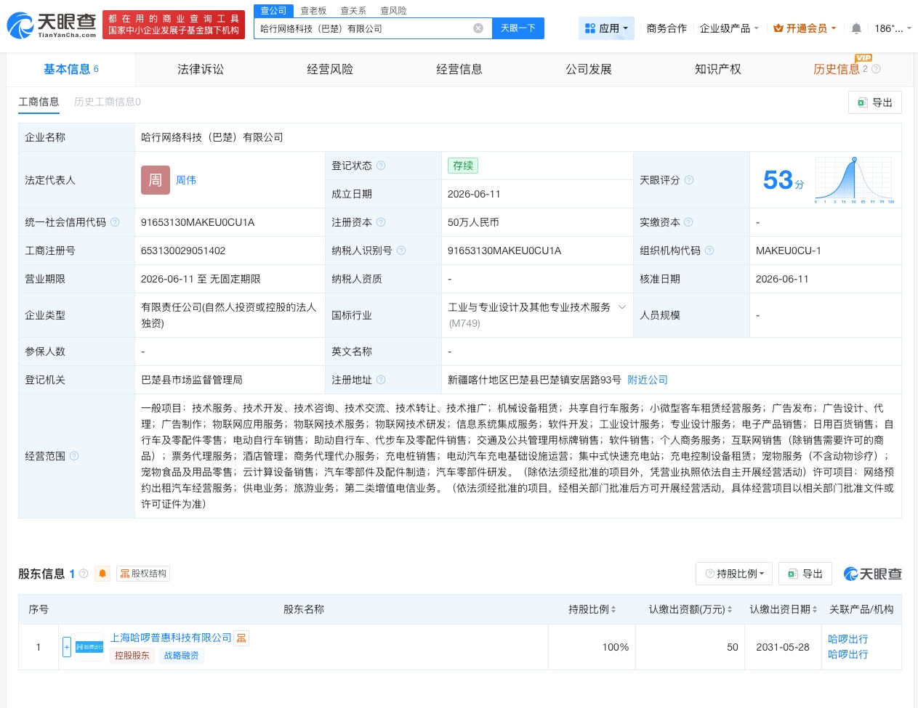Screen dimensions: 918x708
Task: Open notification bell
Action: 856,28
